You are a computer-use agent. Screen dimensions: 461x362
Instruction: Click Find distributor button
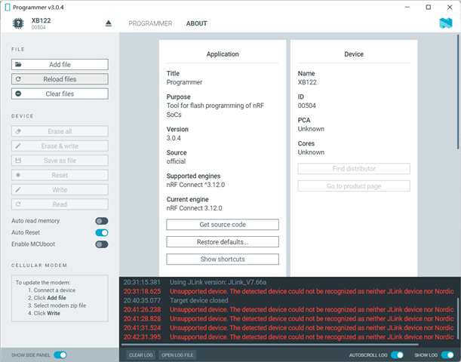(354, 169)
